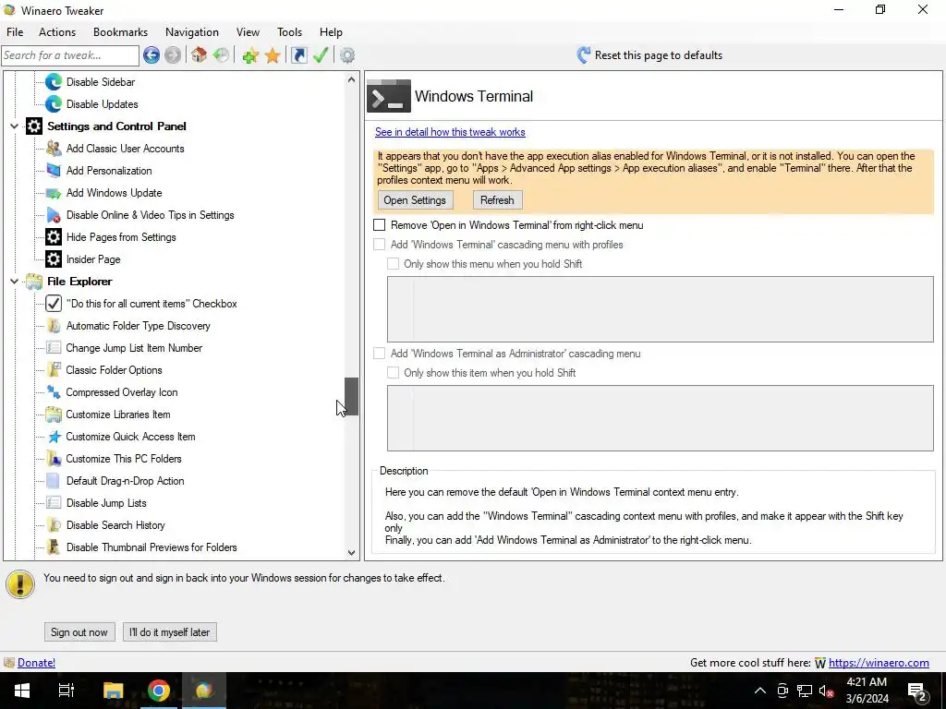The image size is (946, 709).
Task: Click the Customize Quick Access star icon
Action: point(54,437)
